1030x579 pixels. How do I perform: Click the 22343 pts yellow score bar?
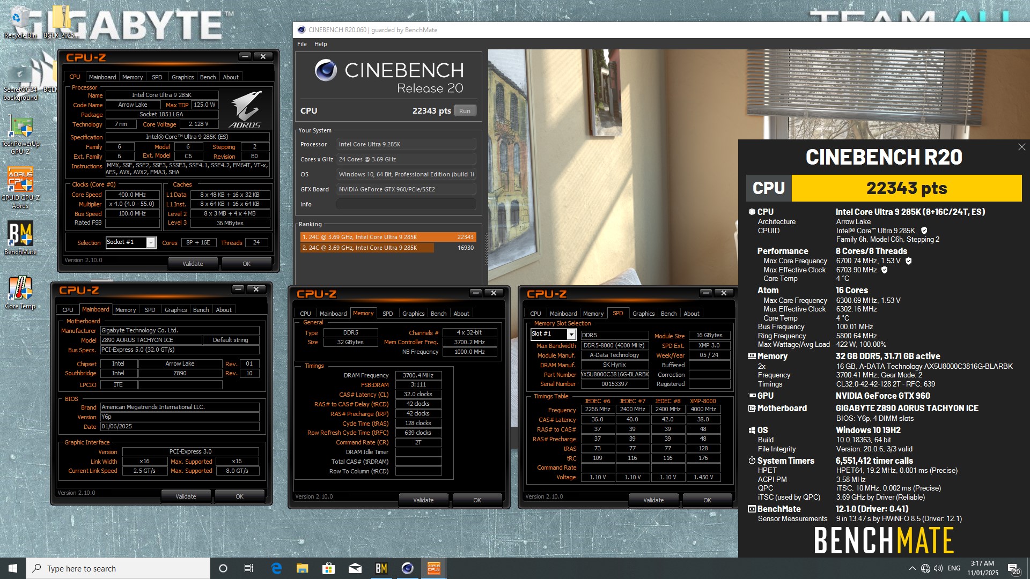907,188
